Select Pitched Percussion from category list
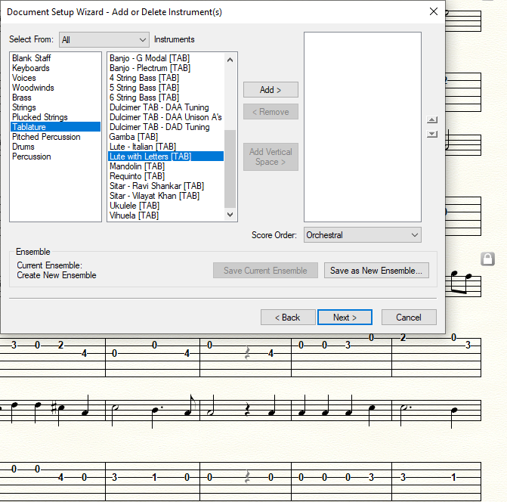 46,137
